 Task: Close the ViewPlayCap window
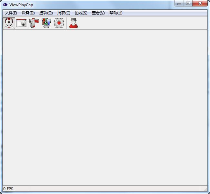[x=200, y=3]
